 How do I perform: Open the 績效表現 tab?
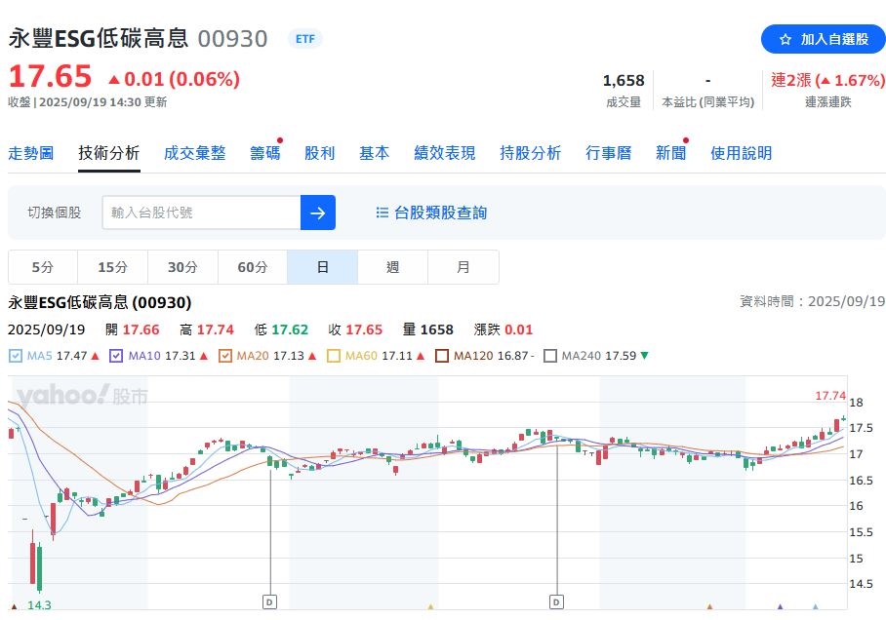pos(444,153)
